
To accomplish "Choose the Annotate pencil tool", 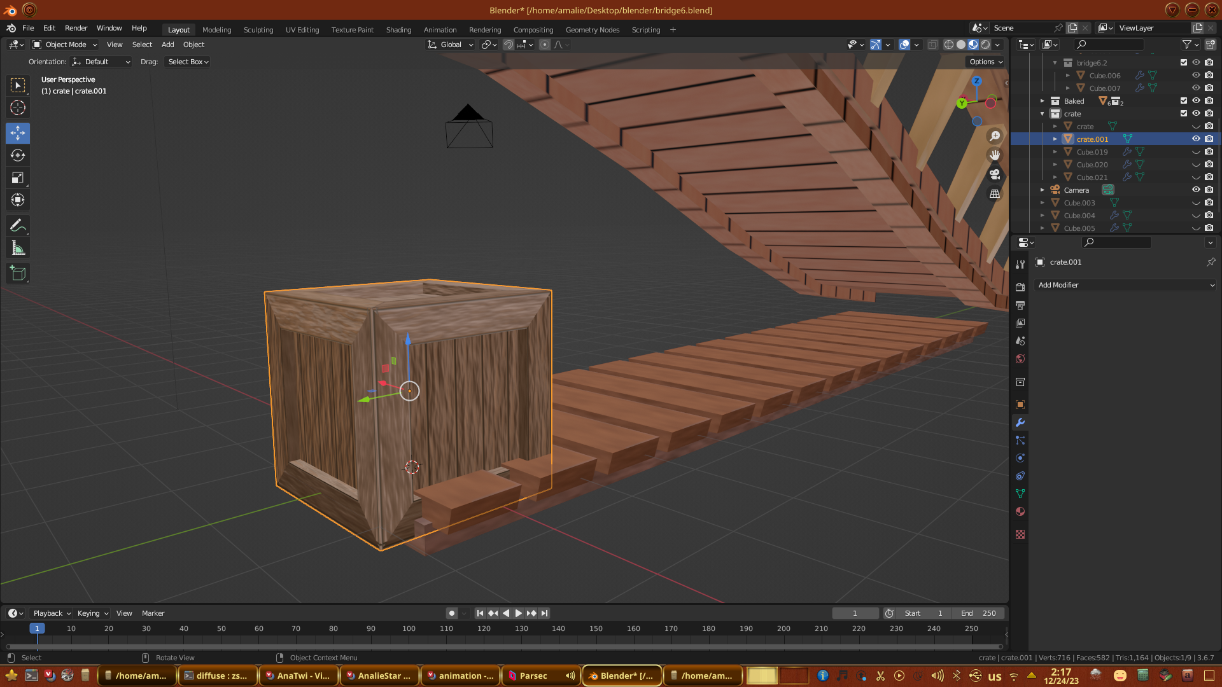I will [18, 226].
